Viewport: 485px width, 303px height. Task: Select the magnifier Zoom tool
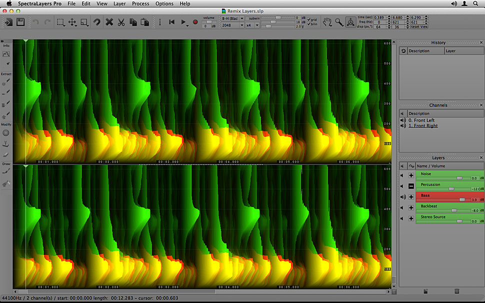pos(339,21)
